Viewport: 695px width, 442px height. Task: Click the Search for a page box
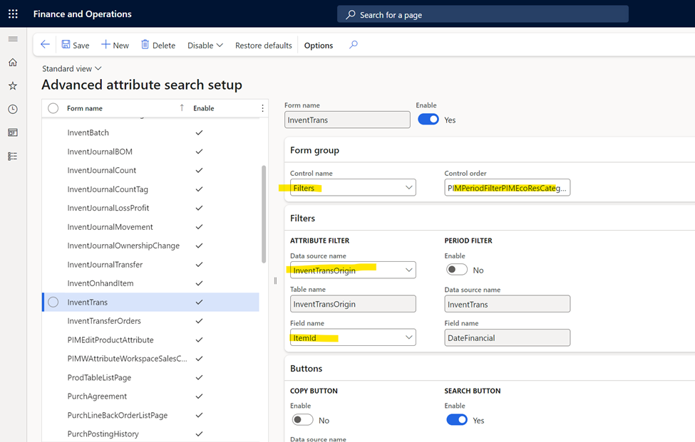click(483, 15)
